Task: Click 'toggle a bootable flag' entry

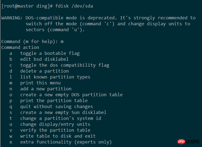Action: 50,53
